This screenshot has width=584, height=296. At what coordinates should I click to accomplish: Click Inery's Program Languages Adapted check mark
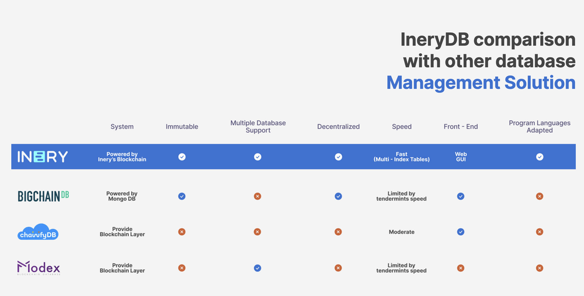pyautogui.click(x=540, y=157)
